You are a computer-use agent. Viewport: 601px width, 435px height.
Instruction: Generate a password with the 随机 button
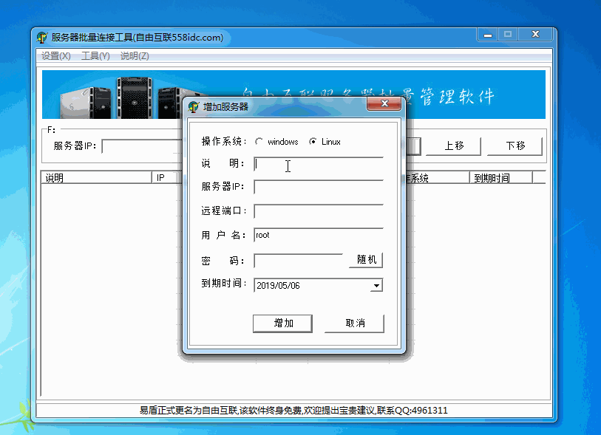[366, 260]
